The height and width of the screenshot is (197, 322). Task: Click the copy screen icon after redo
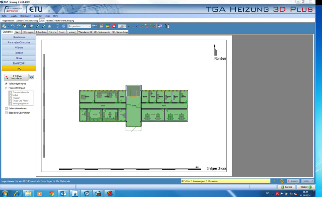click(x=25, y=26)
